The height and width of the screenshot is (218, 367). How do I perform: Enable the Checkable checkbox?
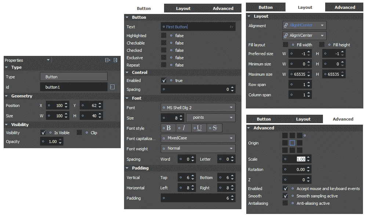pyautogui.click(x=164, y=43)
